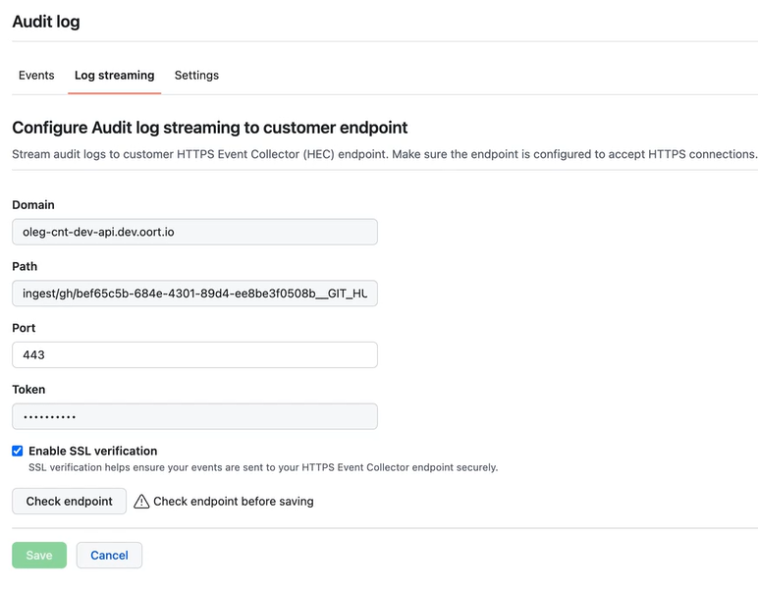Image resolution: width=758 pixels, height=589 pixels.
Task: Select the Port field showing 443
Action: pos(194,354)
